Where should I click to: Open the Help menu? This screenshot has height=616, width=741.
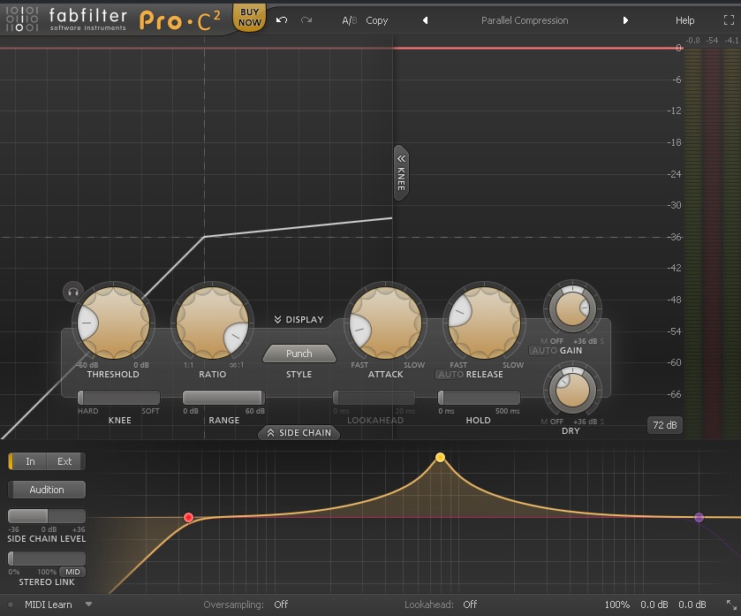(684, 20)
